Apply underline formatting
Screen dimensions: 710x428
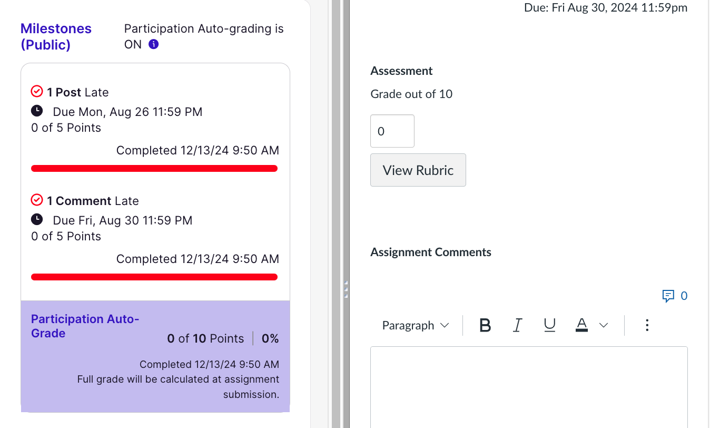549,326
